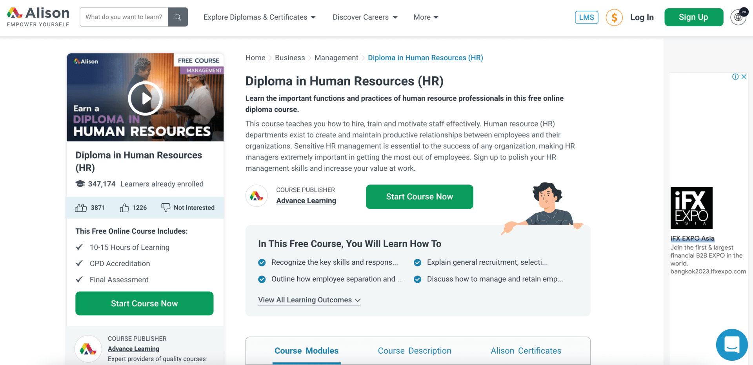This screenshot has height=365, width=753.
Task: Open the language globe selector
Action: click(x=738, y=17)
